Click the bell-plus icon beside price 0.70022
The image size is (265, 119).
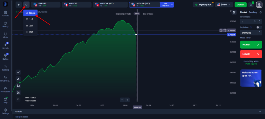click(225, 30)
